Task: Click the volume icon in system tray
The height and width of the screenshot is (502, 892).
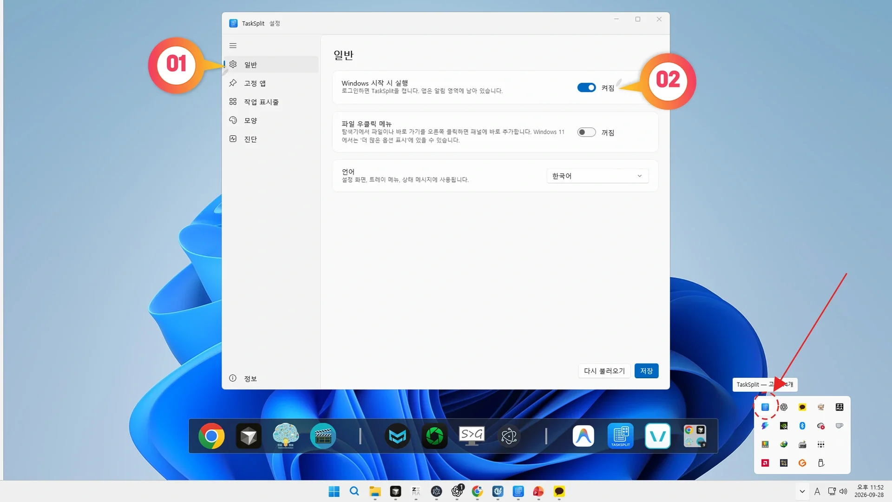Action: point(843,491)
